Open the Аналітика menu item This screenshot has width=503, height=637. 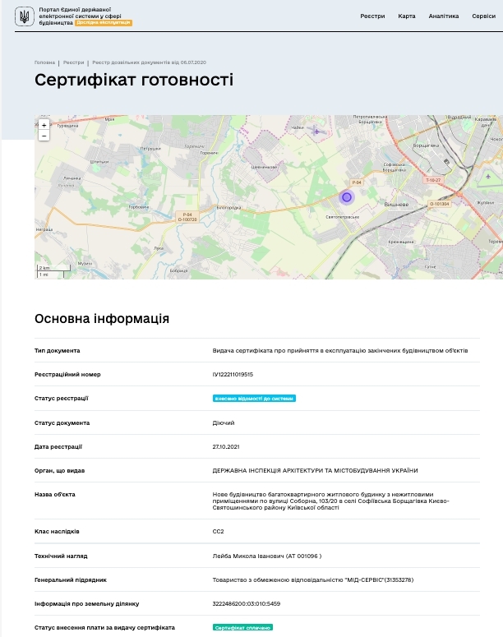click(x=443, y=16)
